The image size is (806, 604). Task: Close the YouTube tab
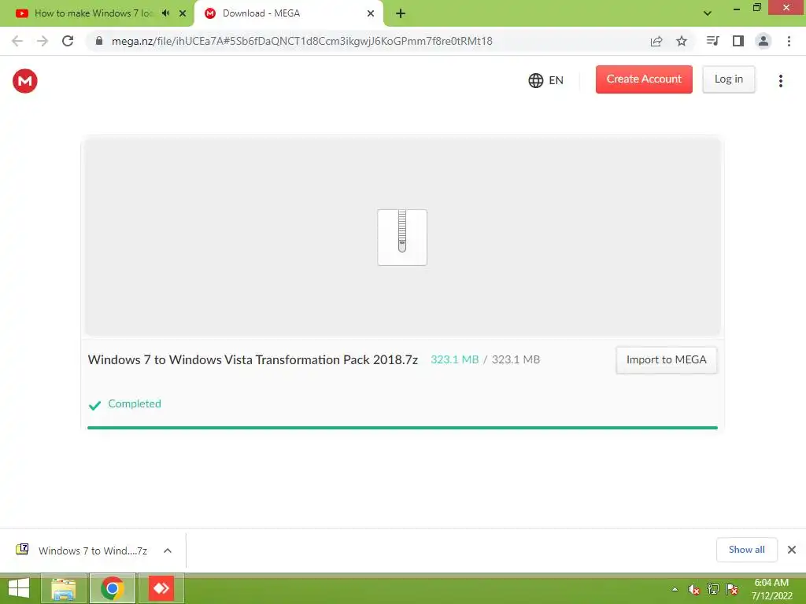coord(183,13)
